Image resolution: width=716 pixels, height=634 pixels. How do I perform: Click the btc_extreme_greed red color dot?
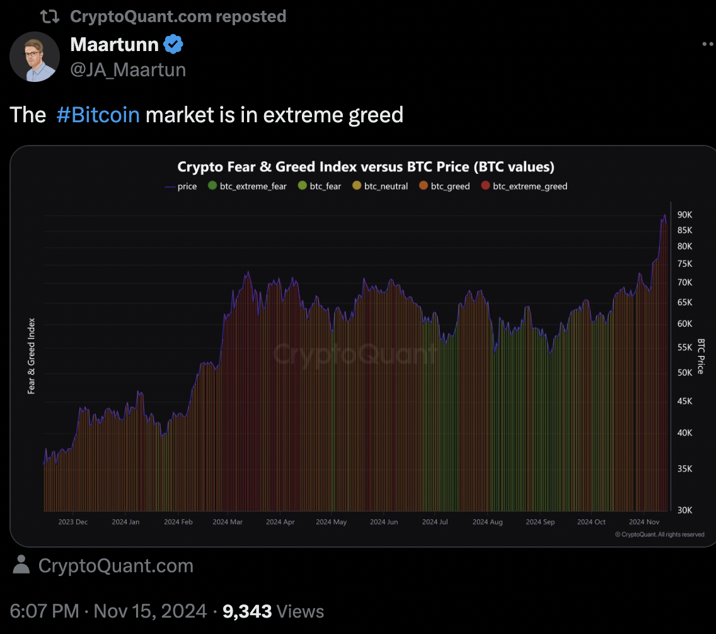tap(485, 187)
